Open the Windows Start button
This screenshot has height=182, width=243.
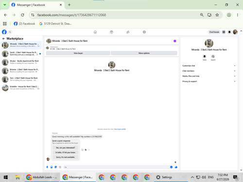tap(6, 177)
